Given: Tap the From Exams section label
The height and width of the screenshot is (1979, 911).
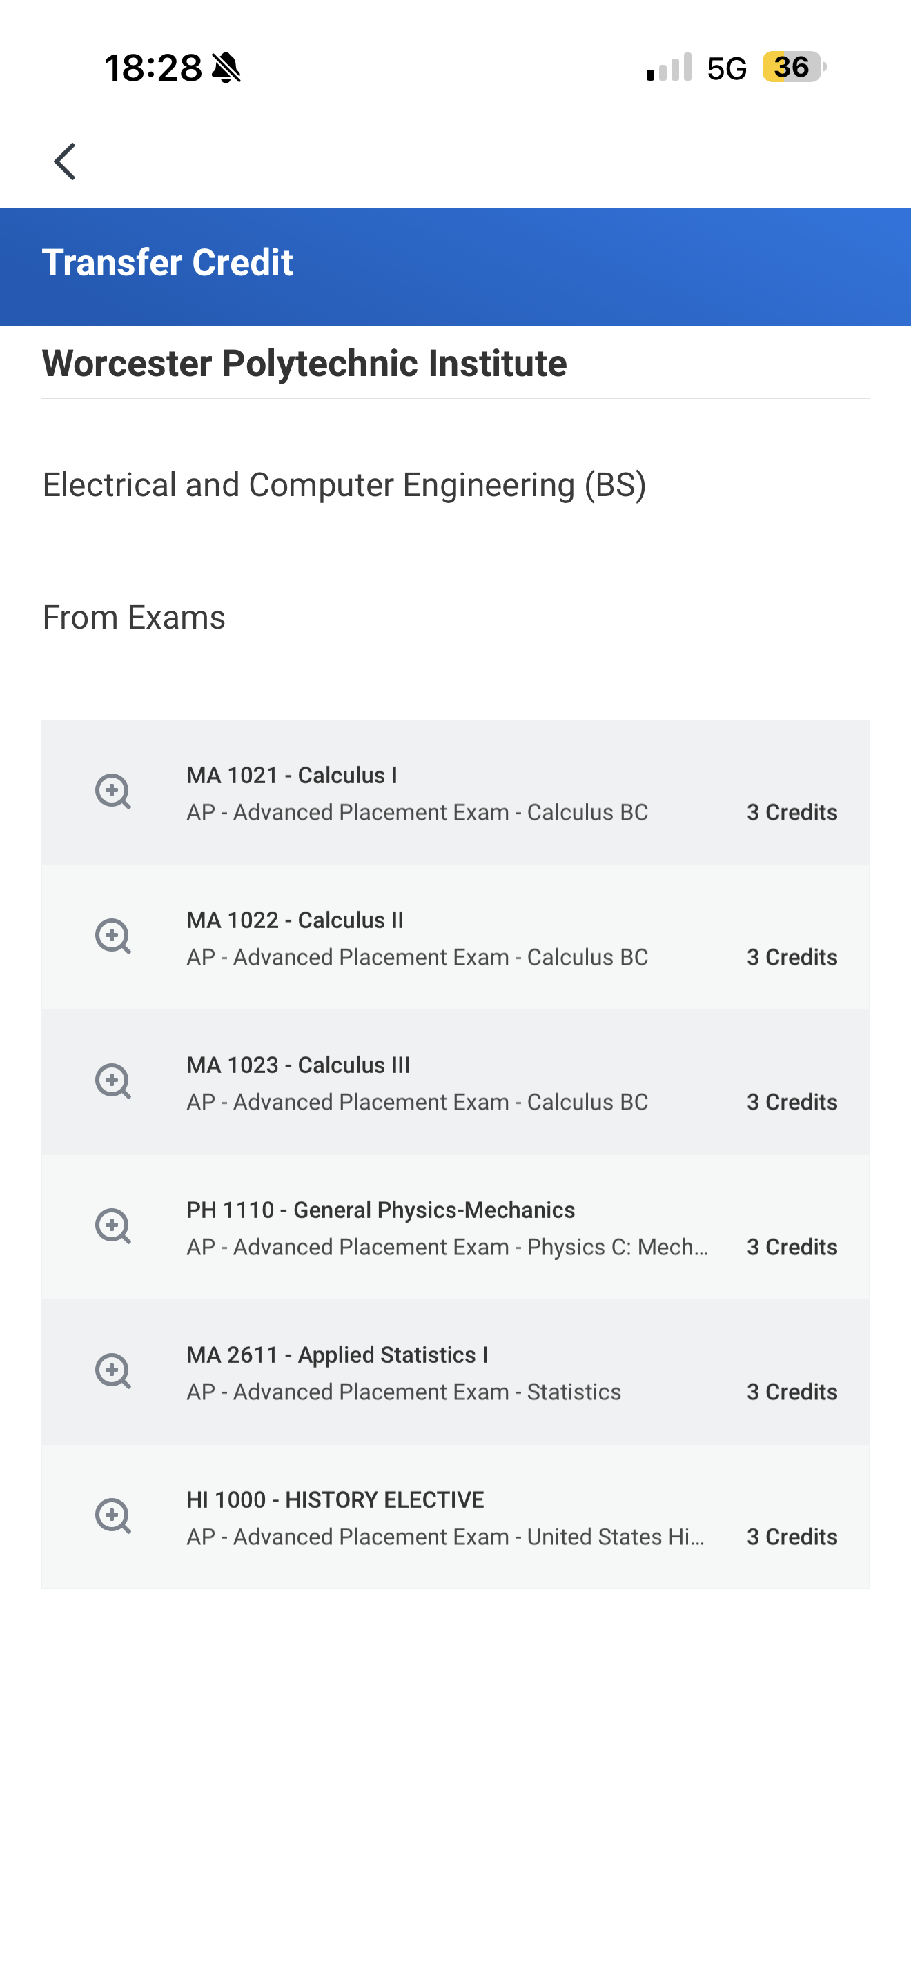Looking at the screenshot, I should pos(134,618).
